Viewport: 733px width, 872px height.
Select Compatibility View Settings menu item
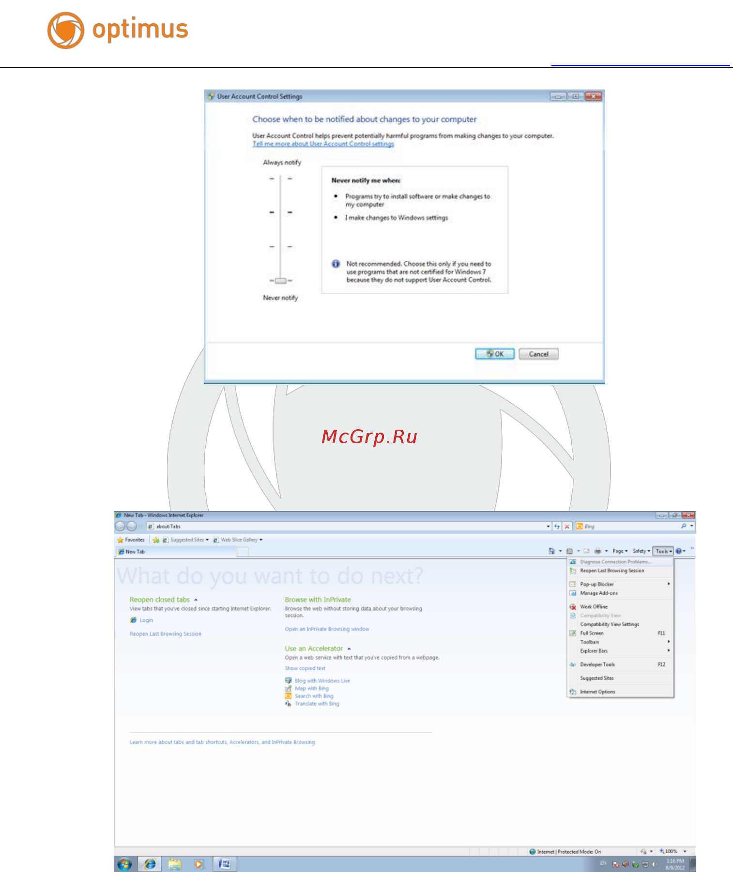(x=621, y=625)
